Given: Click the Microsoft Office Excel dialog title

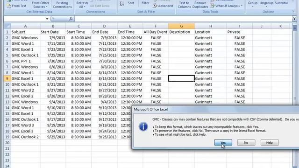Looking at the screenshot, I should click(x=150, y=109).
